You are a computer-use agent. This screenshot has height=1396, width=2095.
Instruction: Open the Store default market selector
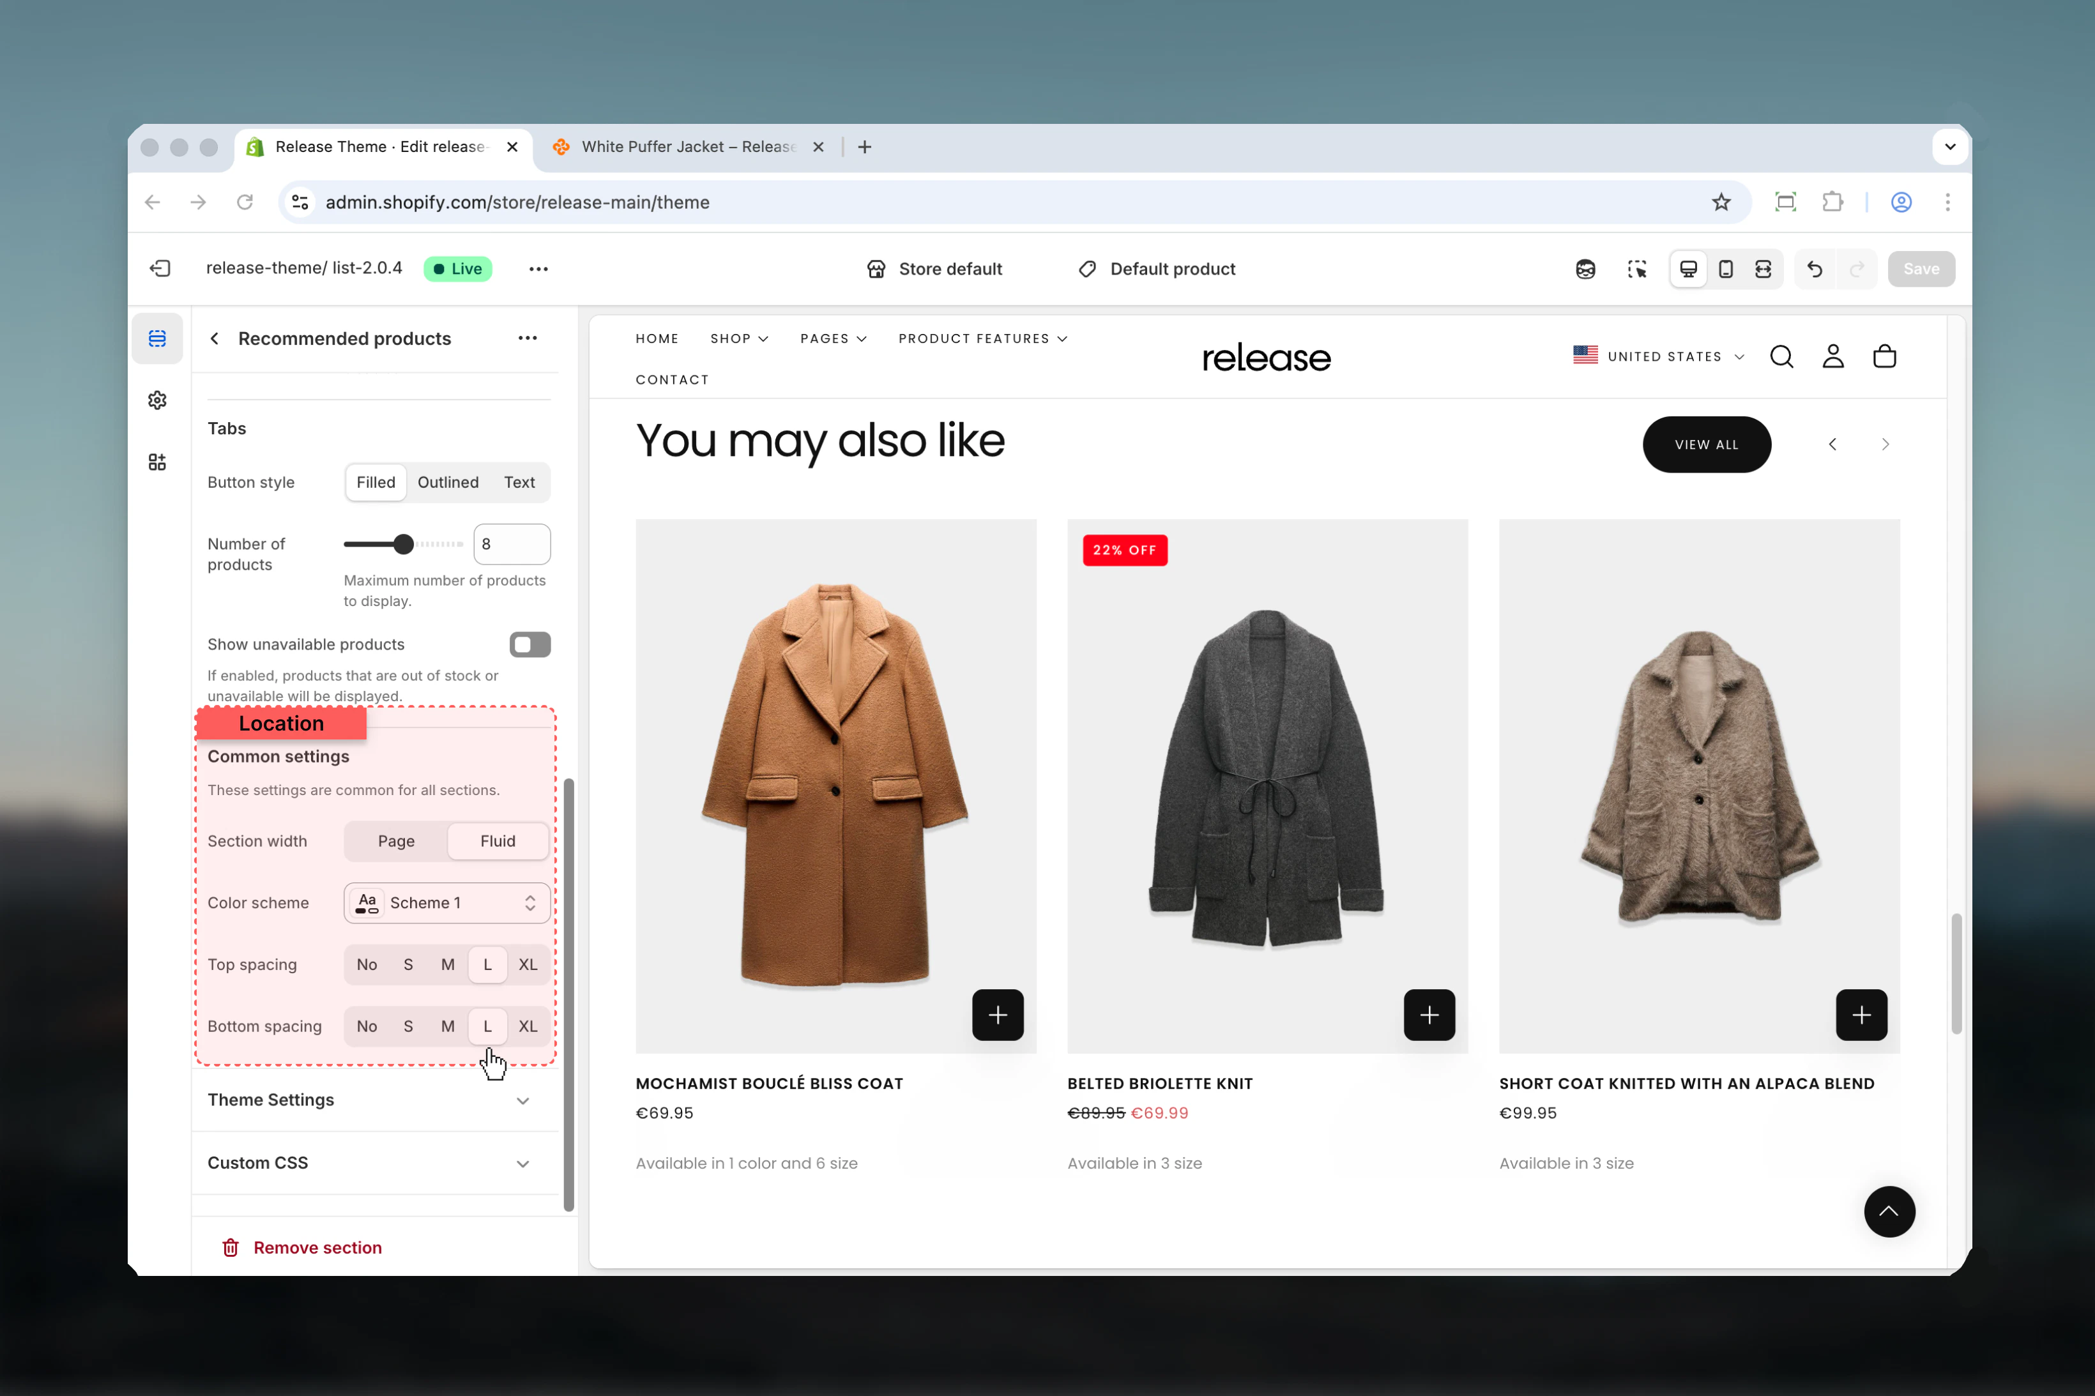pos(934,269)
